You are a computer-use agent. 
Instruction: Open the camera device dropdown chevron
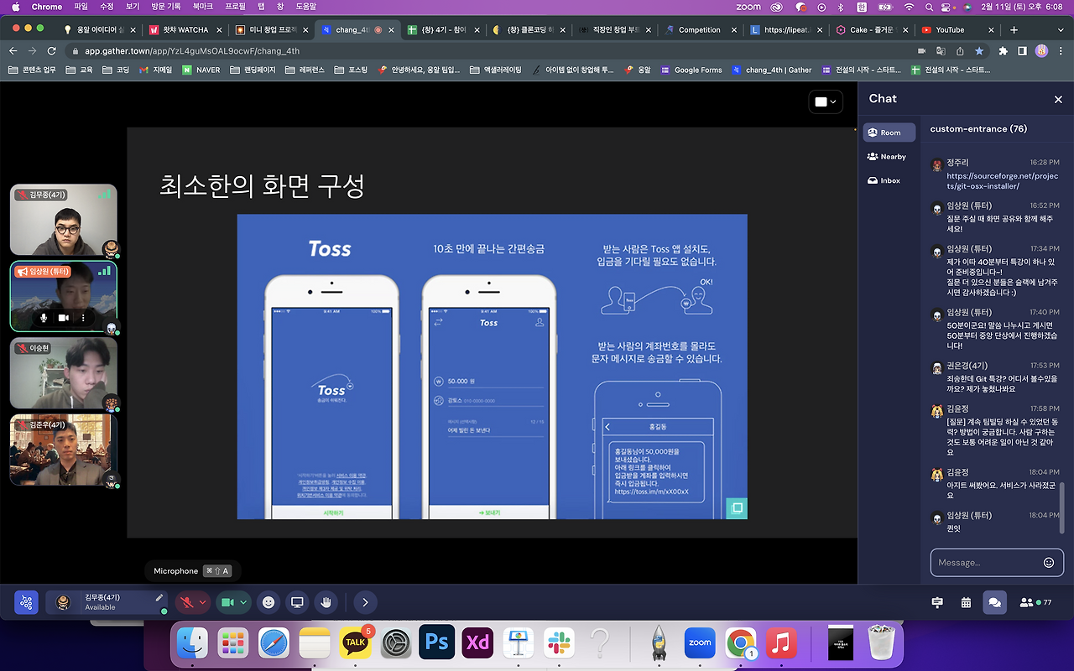243,602
